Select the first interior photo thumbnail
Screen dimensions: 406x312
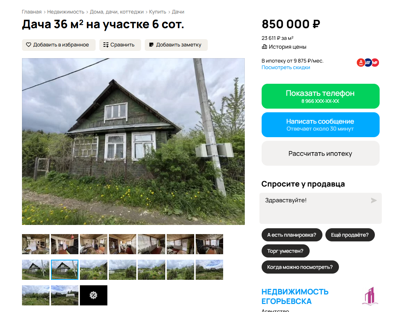tap(36, 244)
